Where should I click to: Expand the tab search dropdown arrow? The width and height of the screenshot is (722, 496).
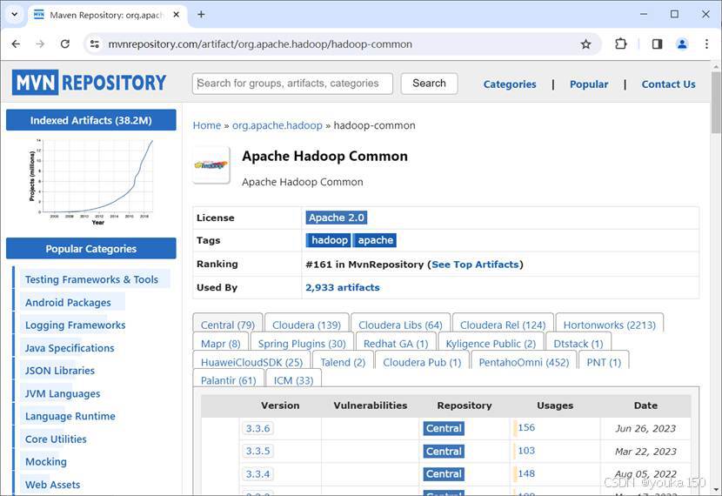click(14, 14)
